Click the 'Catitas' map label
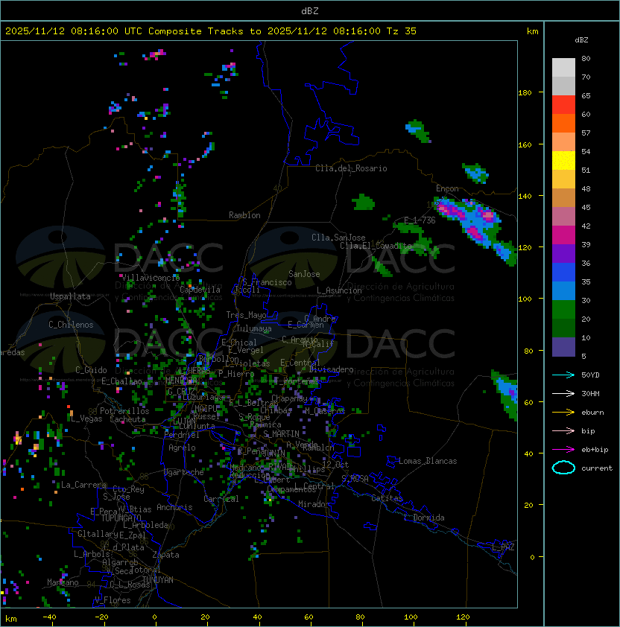 387,498
